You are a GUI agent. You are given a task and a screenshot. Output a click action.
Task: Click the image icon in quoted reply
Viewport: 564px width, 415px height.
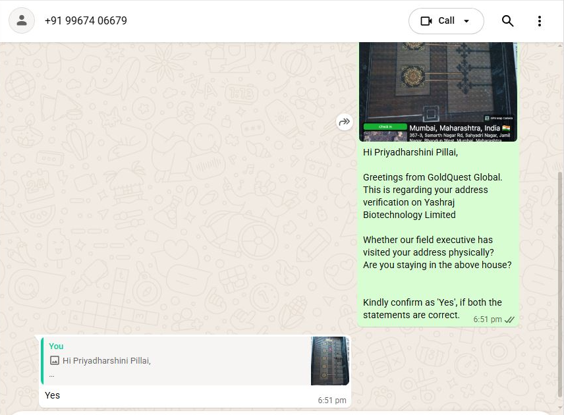pyautogui.click(x=54, y=360)
